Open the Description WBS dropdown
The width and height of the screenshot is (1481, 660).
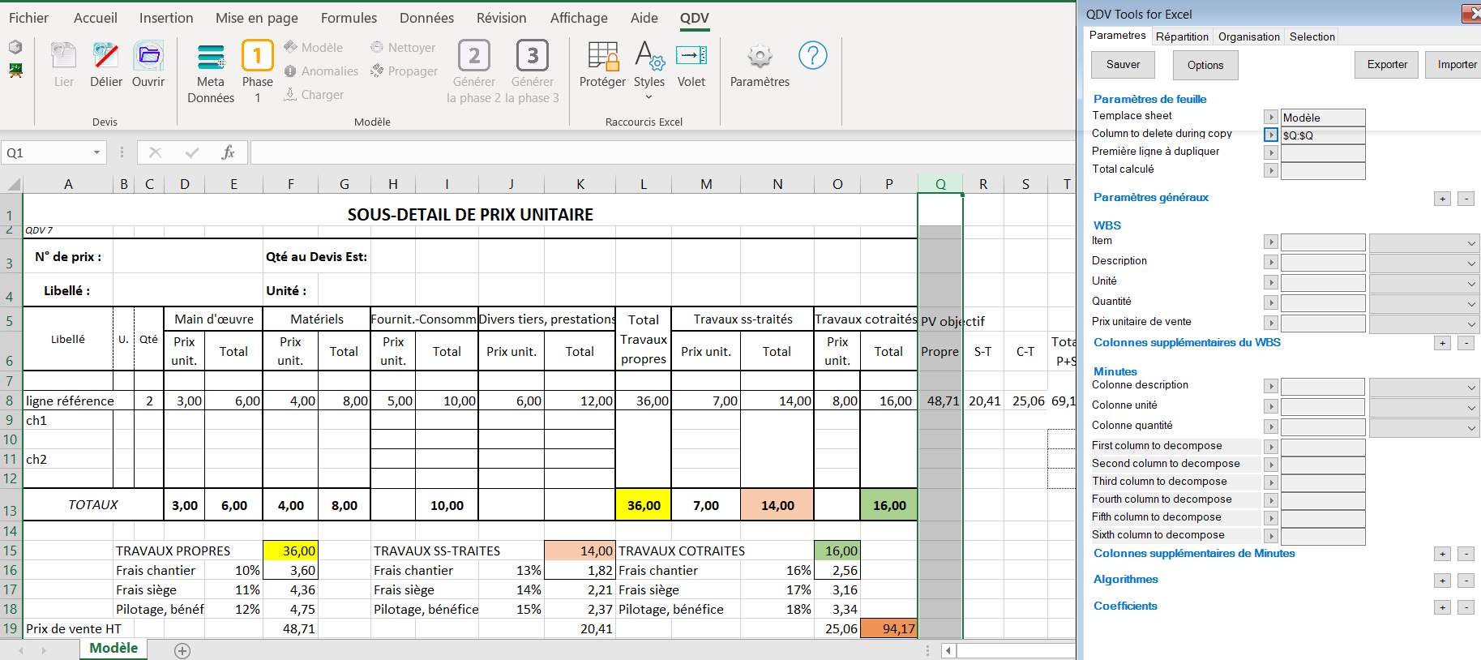[1425, 263]
